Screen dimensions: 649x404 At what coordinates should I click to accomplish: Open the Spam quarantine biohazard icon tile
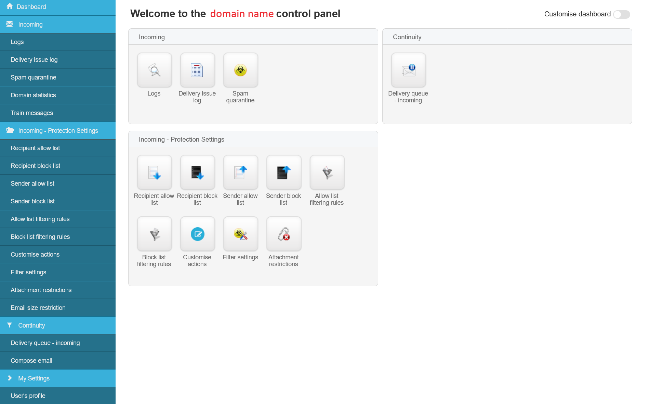tap(240, 70)
